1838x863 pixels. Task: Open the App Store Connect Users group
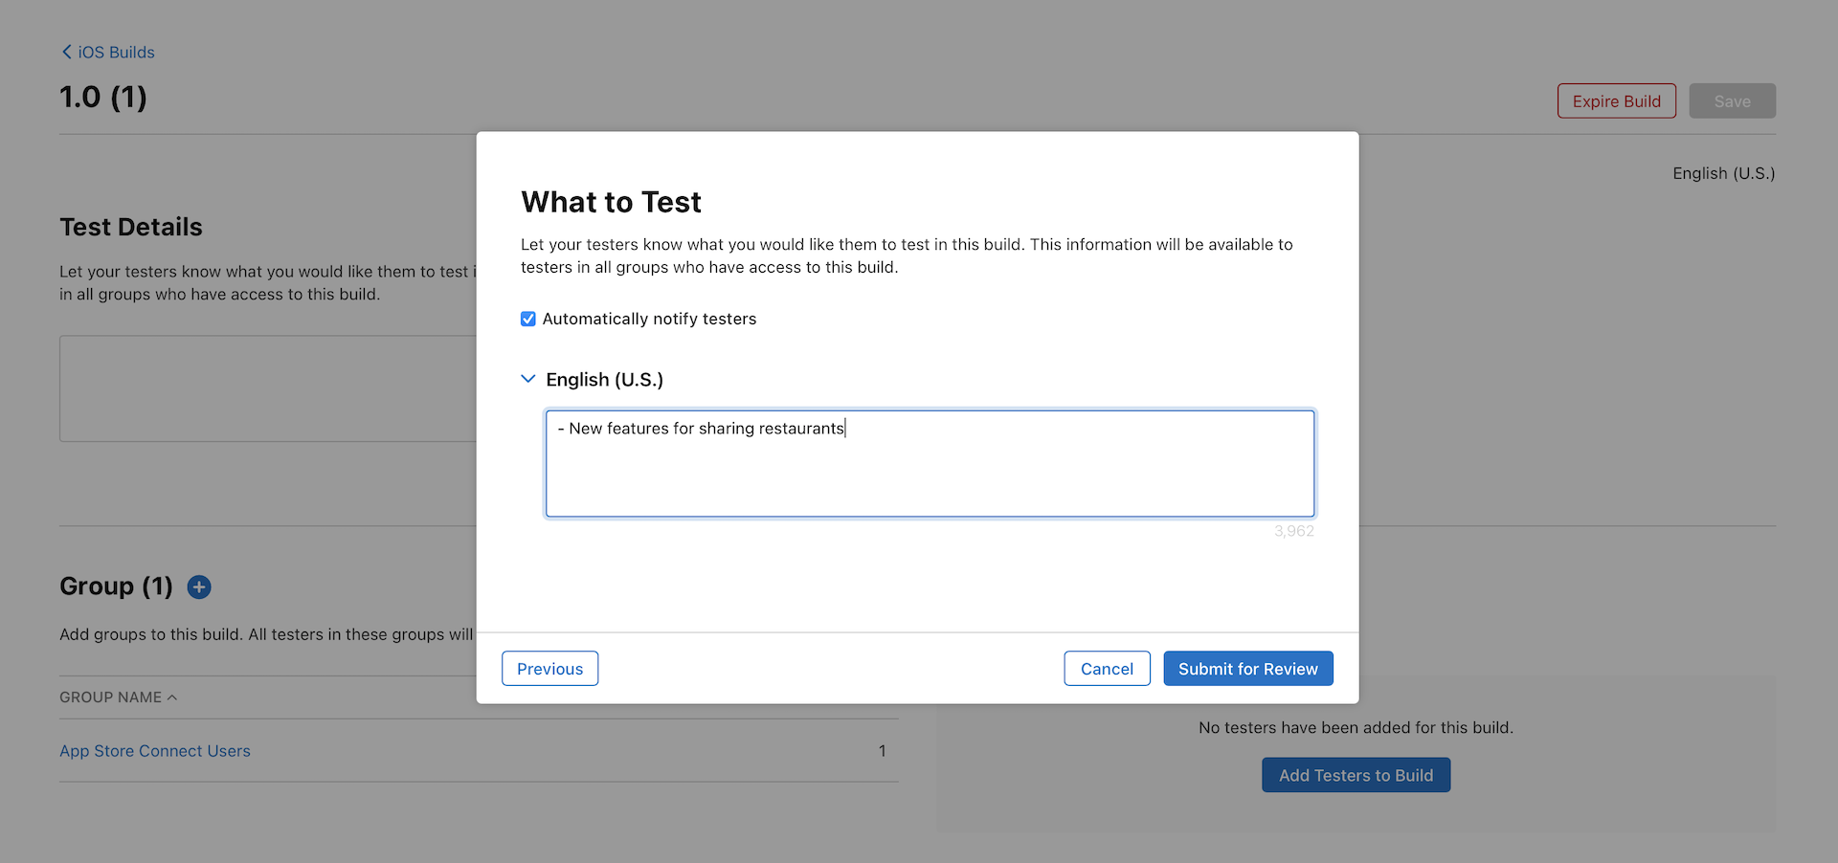click(154, 751)
